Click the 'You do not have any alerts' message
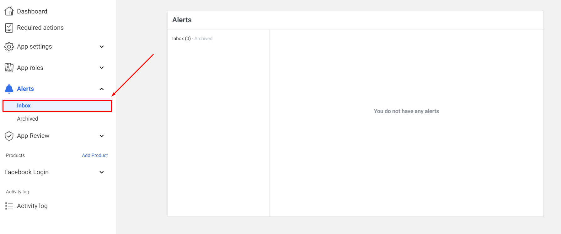Viewport: 561px width, 234px height. [406, 111]
